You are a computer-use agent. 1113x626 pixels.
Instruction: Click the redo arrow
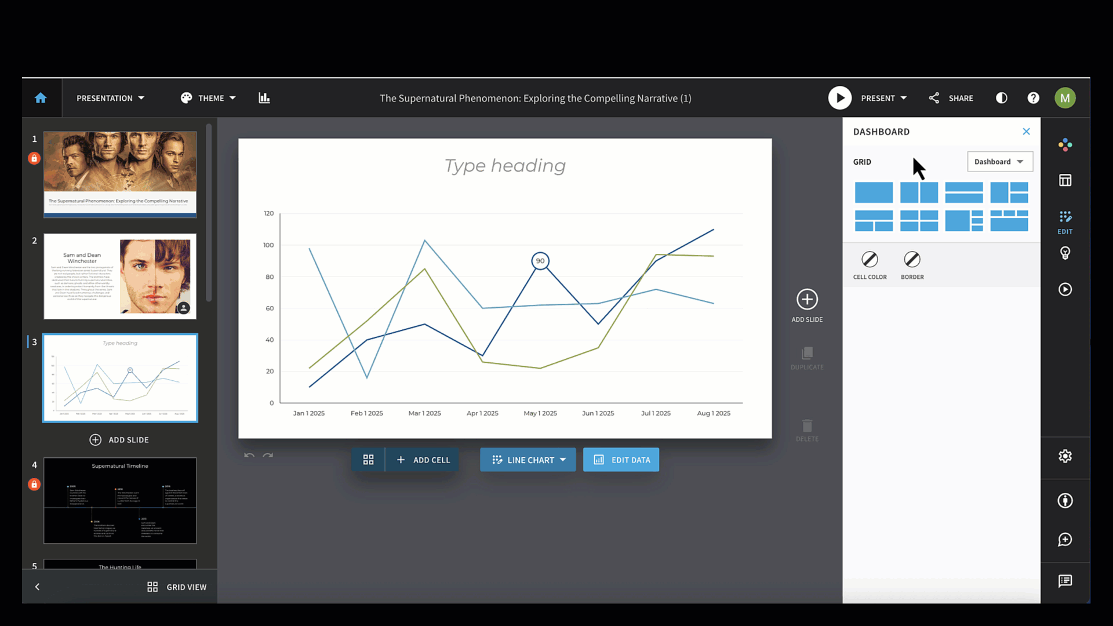pyautogui.click(x=268, y=456)
